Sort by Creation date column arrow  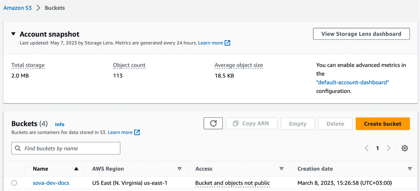click(410, 169)
